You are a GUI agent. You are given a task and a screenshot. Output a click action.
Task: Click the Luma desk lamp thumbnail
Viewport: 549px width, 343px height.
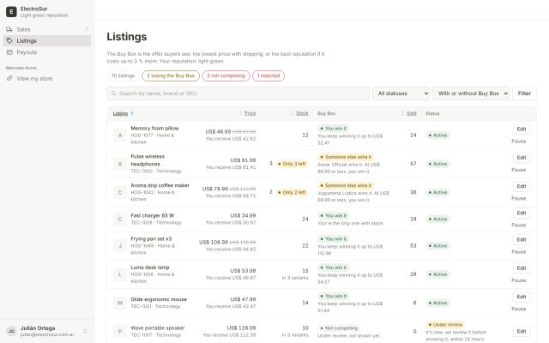[x=120, y=274]
